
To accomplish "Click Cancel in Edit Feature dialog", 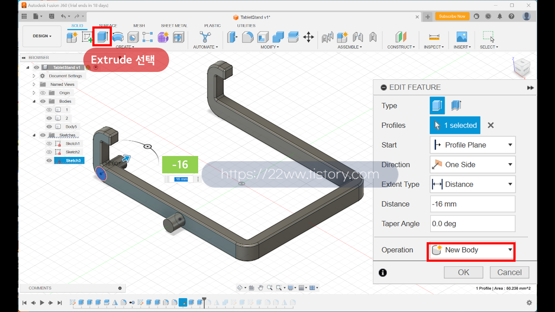I will [x=509, y=272].
